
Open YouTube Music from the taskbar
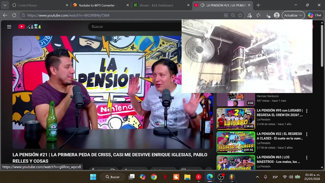(199, 177)
